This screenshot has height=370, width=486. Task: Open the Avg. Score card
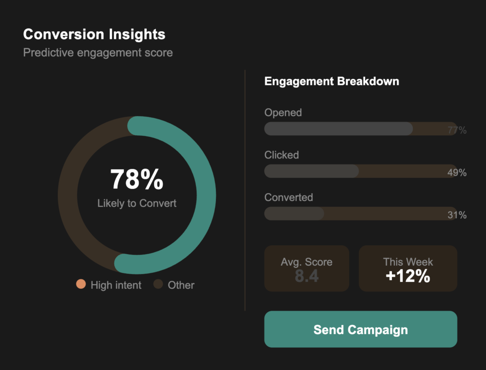tap(307, 268)
